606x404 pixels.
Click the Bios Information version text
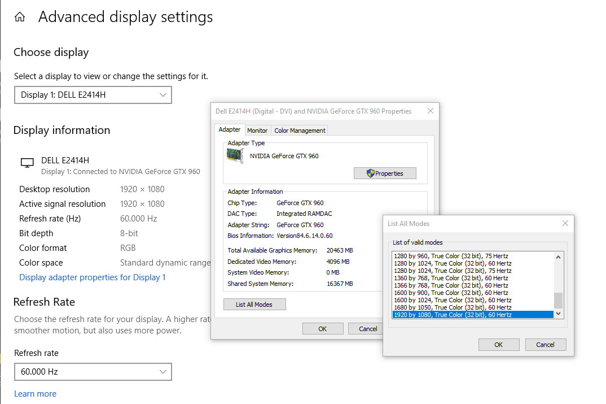click(x=305, y=236)
